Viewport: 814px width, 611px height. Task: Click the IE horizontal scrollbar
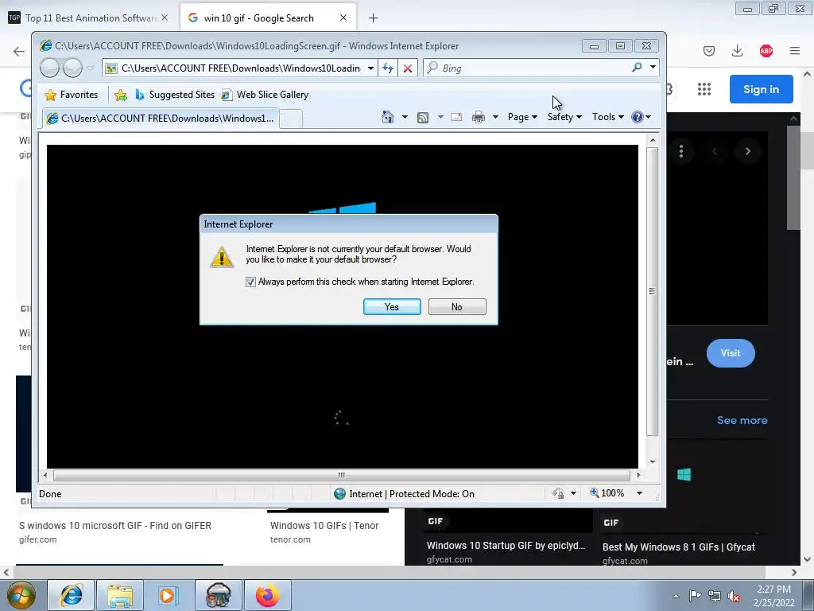tap(342, 475)
